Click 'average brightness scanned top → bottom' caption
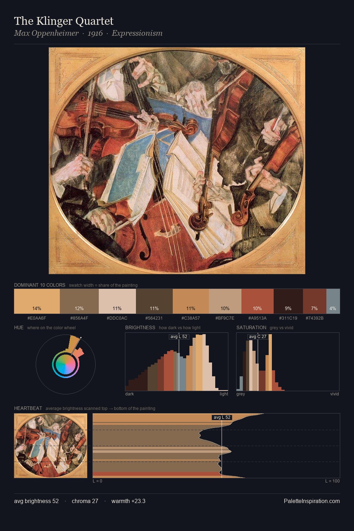The width and height of the screenshot is (354, 531). coord(101,408)
